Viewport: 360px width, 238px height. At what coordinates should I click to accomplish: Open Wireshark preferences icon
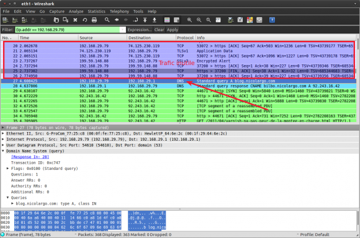(x=259, y=20)
